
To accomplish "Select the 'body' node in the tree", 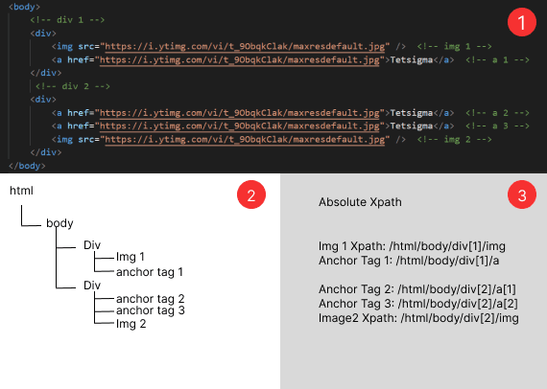I will pos(59,223).
